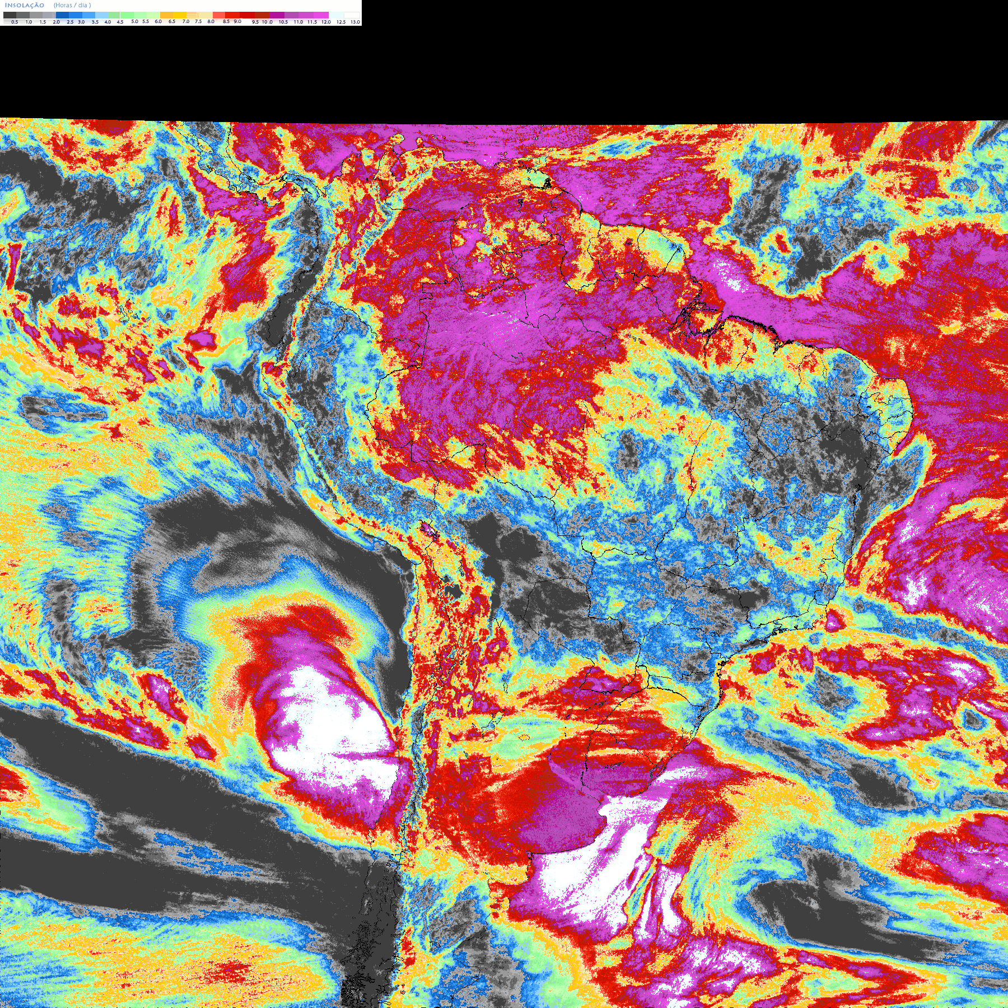The width and height of the screenshot is (1008, 1008).
Task: Click the '4.5' legend value
Action: [120, 22]
